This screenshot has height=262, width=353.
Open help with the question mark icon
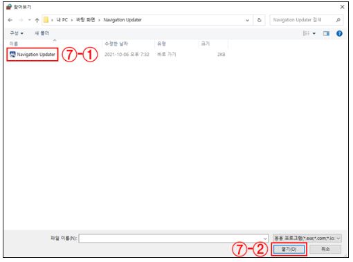(x=339, y=33)
